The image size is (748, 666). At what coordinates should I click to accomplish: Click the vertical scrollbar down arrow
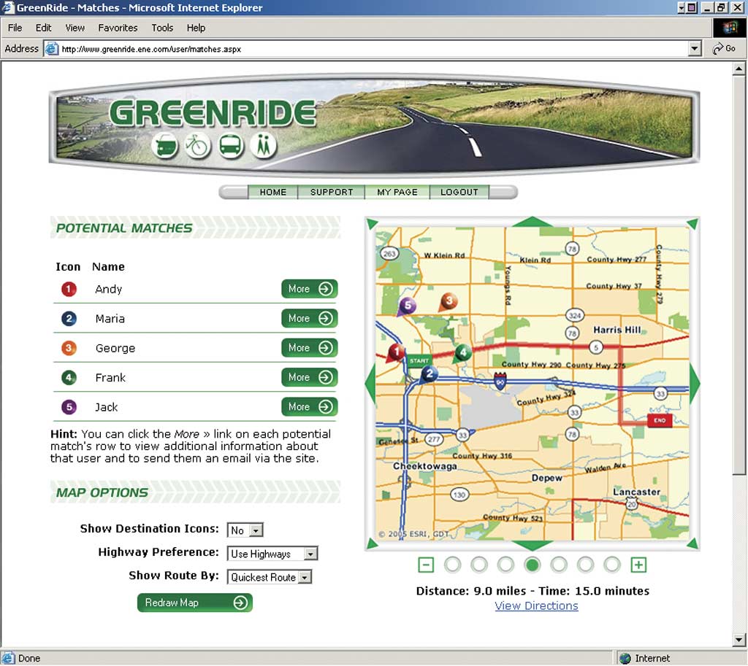tap(739, 640)
